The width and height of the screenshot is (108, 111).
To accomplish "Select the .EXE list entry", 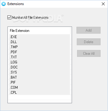I will pyautogui.click(x=40, y=37).
